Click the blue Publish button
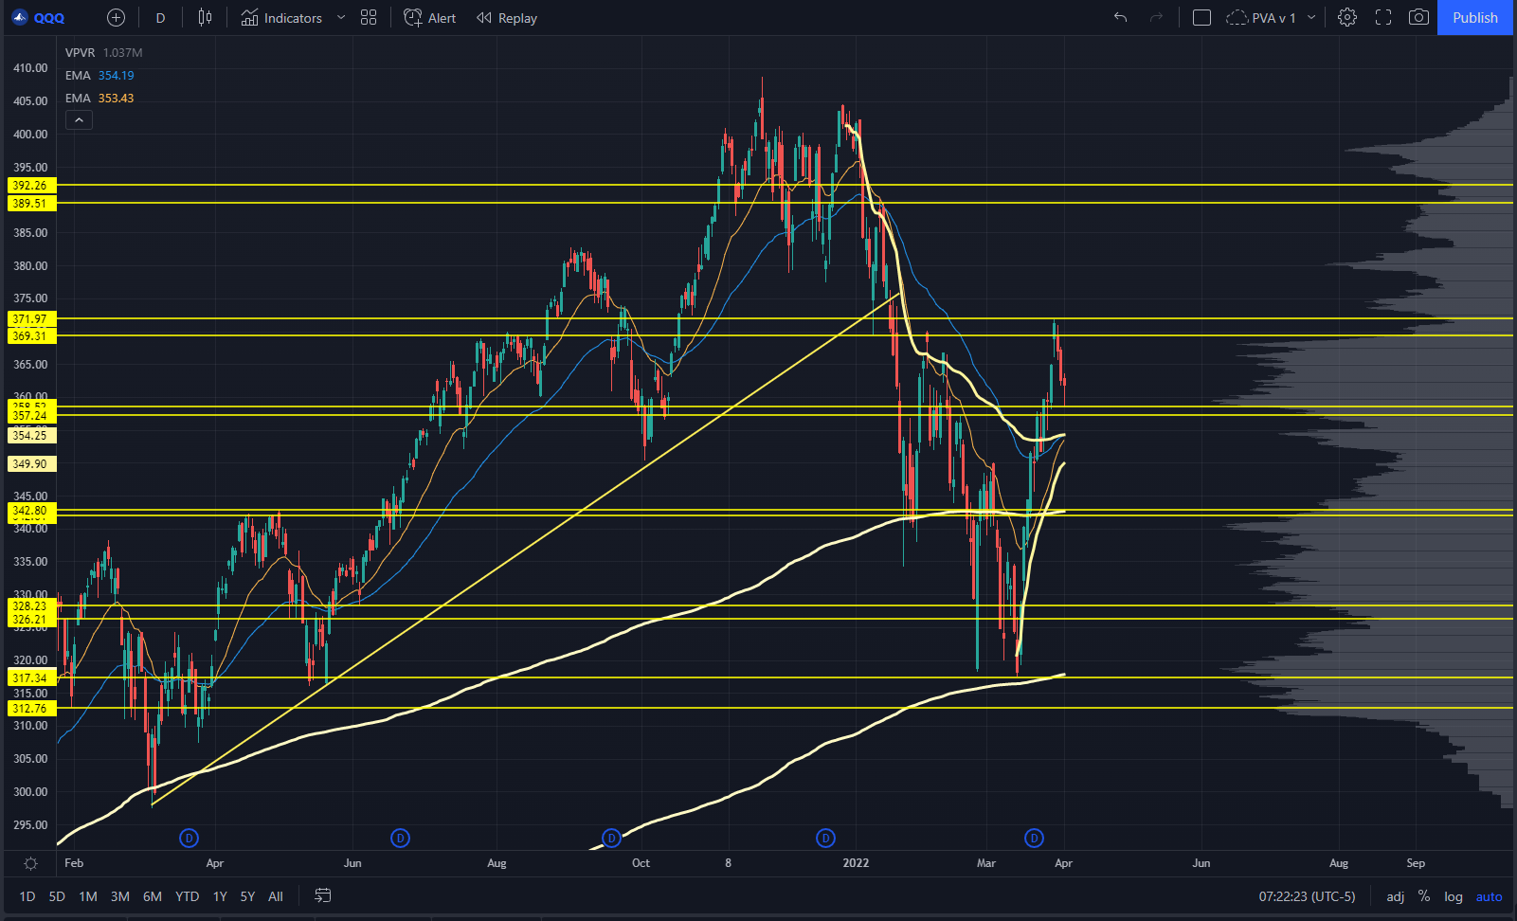Viewport: 1517px width, 921px height. (x=1475, y=18)
